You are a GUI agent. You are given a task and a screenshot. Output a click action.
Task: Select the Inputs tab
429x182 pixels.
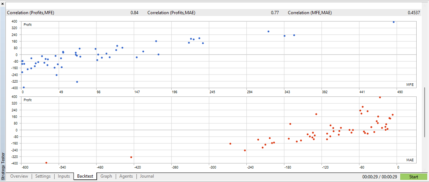tap(64, 177)
